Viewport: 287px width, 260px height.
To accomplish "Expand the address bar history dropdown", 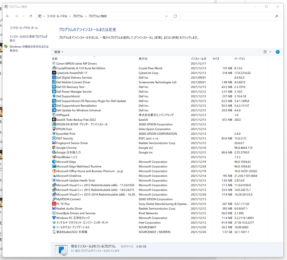I will coord(166,16).
